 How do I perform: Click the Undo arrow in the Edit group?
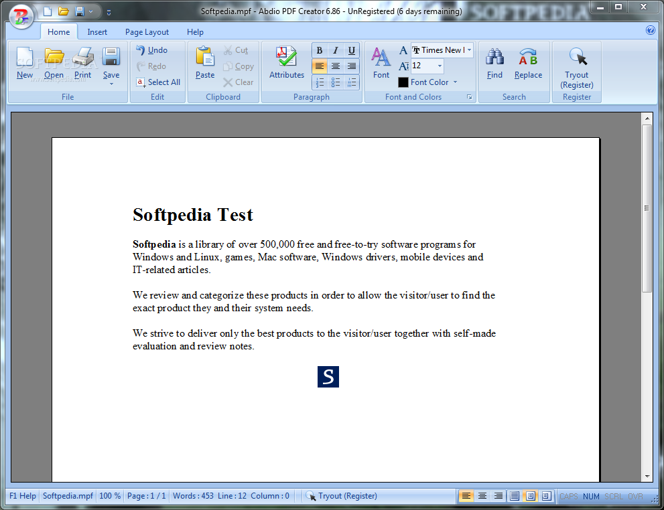(x=141, y=50)
